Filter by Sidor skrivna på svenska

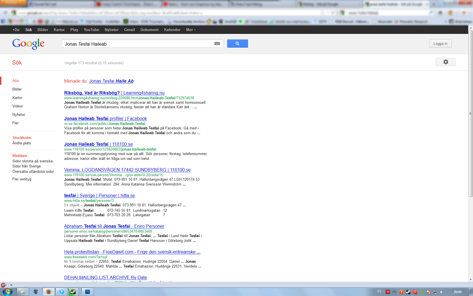point(32,161)
